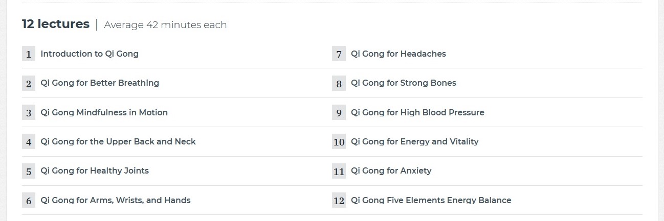Open Qi Gong for Healthy Joints

[x=95, y=170]
